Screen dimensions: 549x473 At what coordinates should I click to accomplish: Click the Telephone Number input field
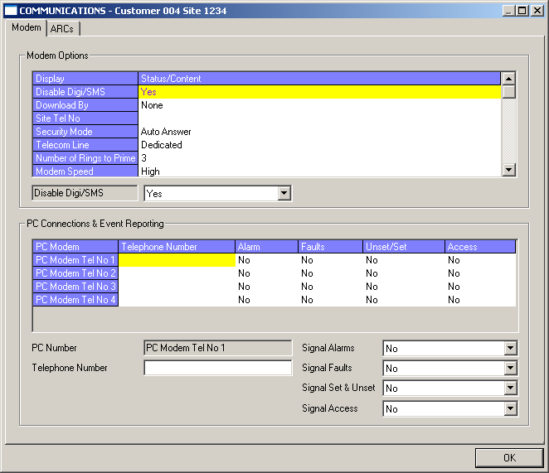[x=218, y=368]
